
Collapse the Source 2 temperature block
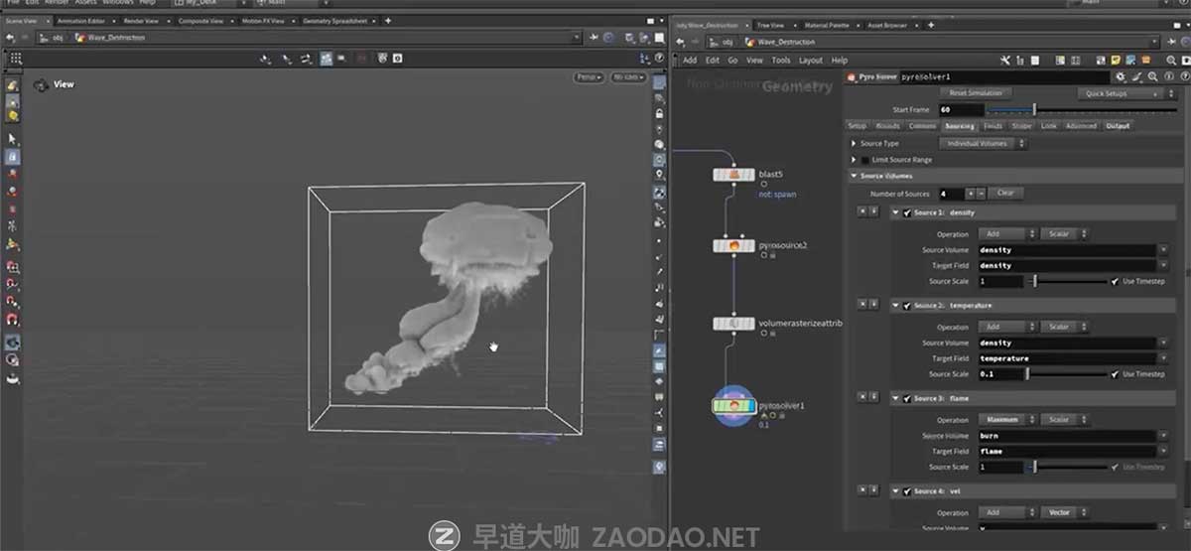click(x=895, y=306)
